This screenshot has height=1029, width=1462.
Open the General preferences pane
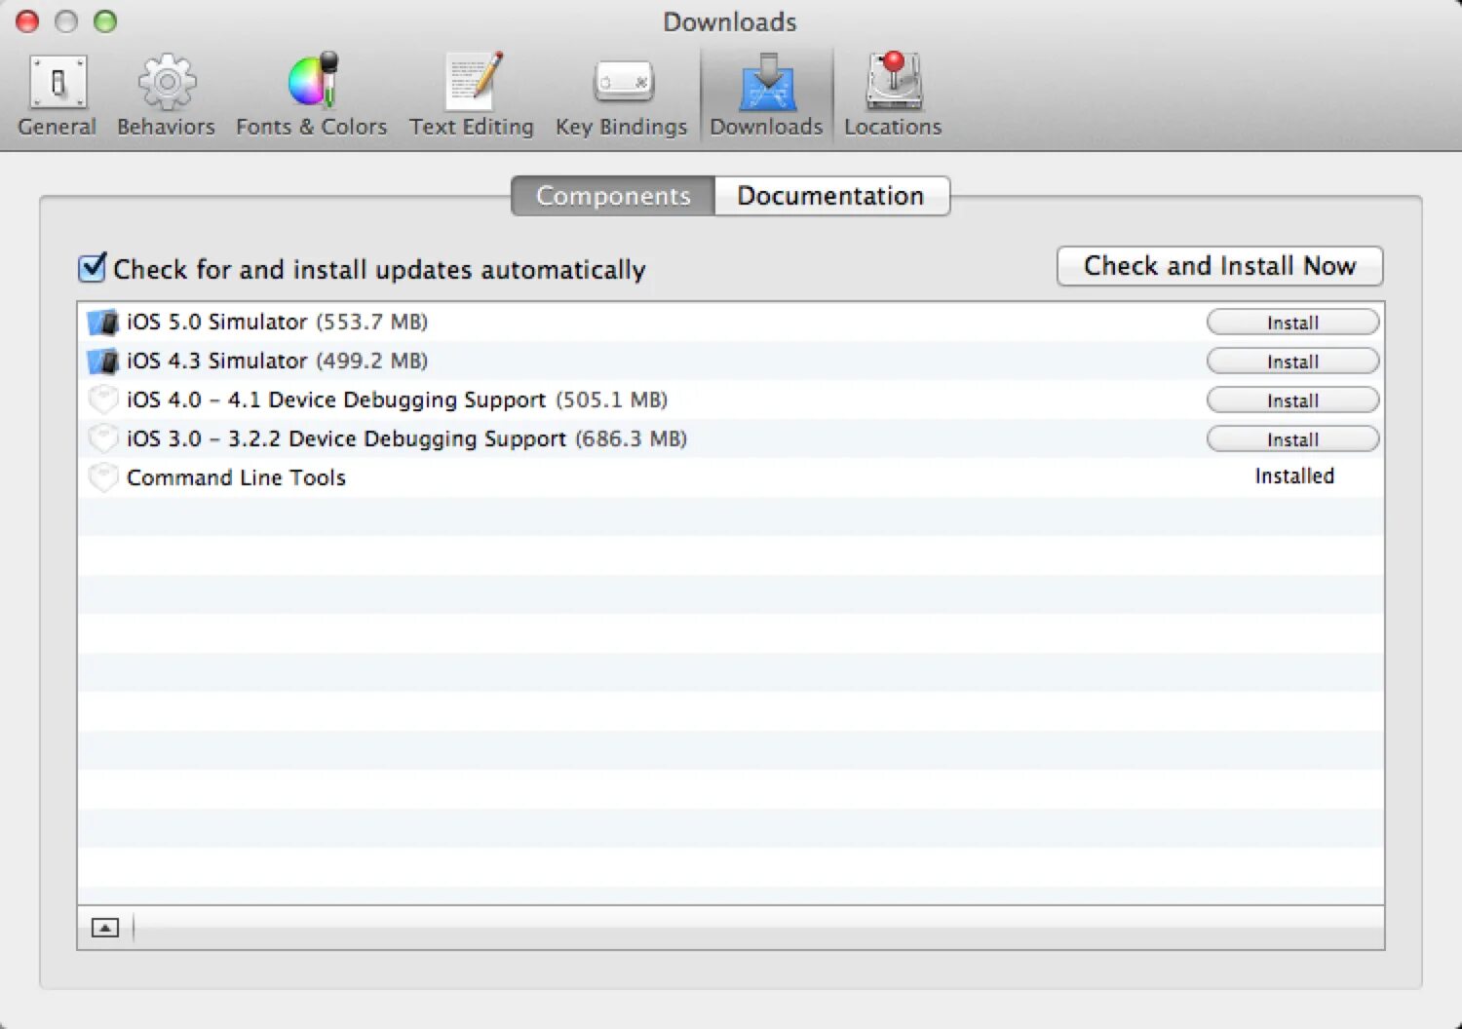58,95
